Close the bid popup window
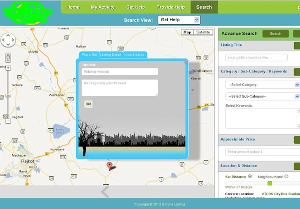This screenshot has width=300, height=209. point(186,62)
